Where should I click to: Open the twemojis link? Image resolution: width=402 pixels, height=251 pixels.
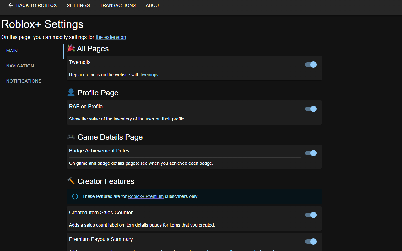pyautogui.click(x=149, y=75)
